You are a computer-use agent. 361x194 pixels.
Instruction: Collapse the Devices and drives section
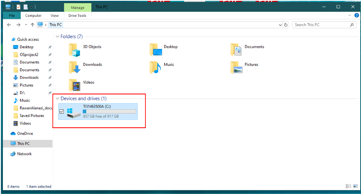(x=57, y=98)
